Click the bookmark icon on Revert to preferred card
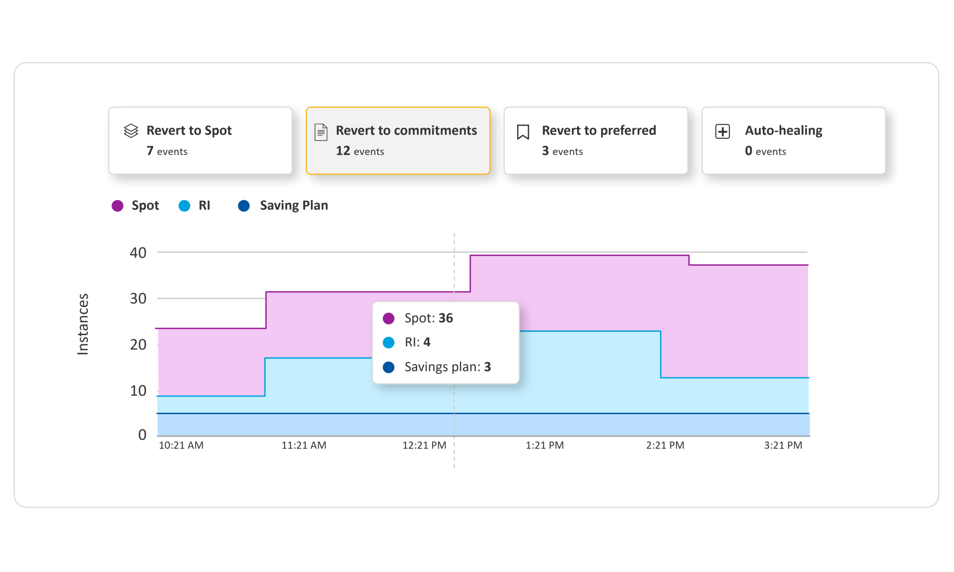This screenshot has height=572, width=954. click(x=523, y=130)
